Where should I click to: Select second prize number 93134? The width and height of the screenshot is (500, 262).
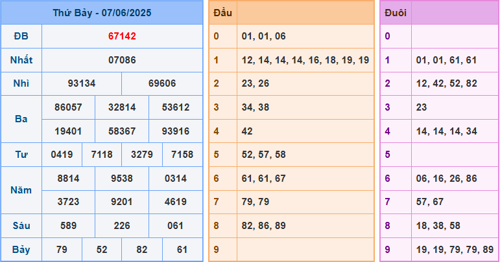coord(82,84)
